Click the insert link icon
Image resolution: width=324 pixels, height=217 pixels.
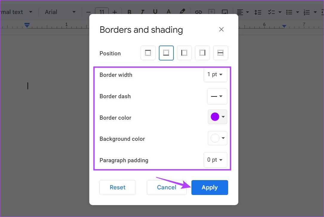tap(198, 12)
